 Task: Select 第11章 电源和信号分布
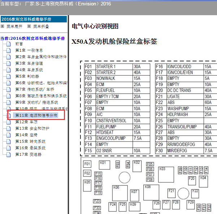(36, 115)
